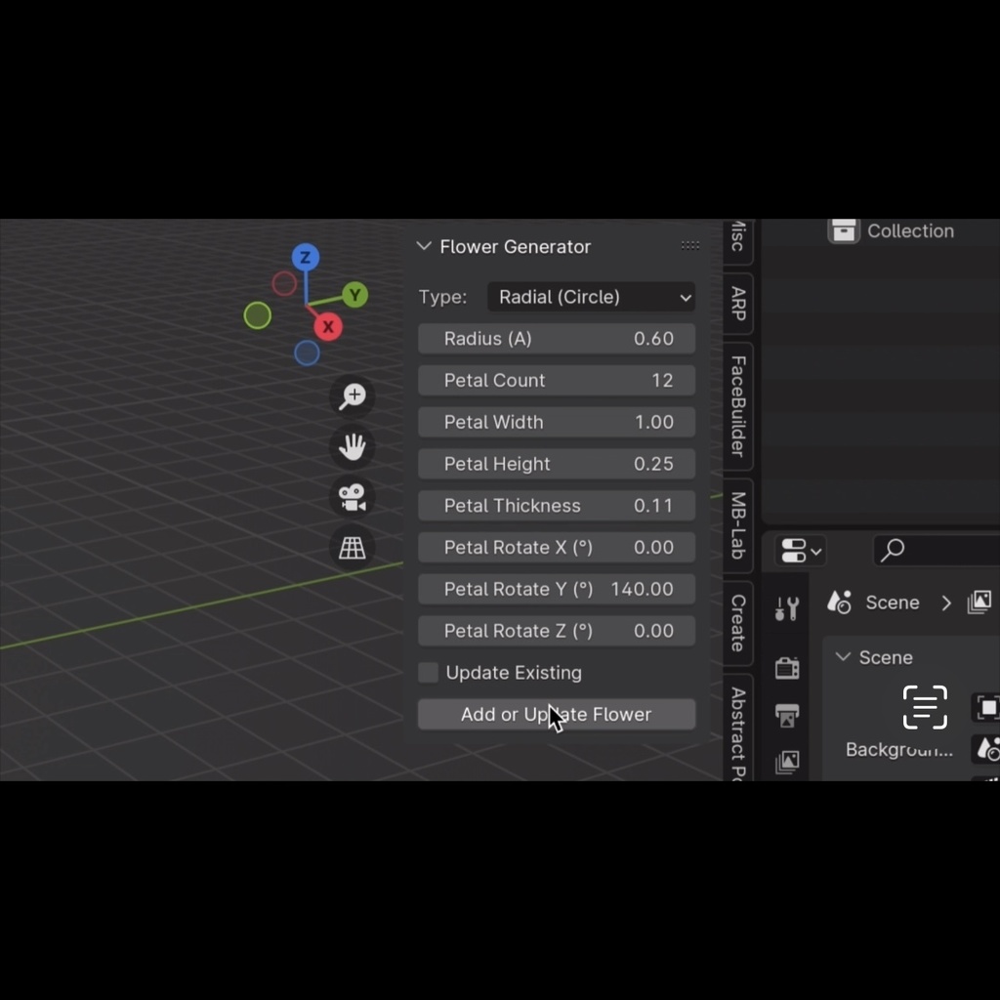
Task: Enable the Update Existing checkbox
Action: 429,673
